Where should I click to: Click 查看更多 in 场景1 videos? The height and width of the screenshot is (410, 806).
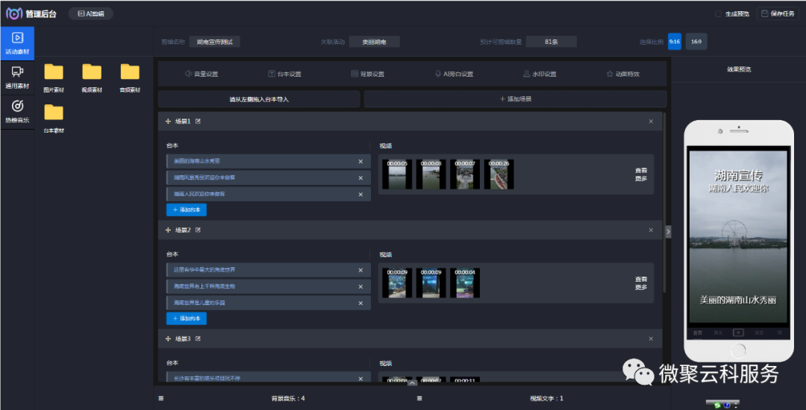click(x=641, y=174)
